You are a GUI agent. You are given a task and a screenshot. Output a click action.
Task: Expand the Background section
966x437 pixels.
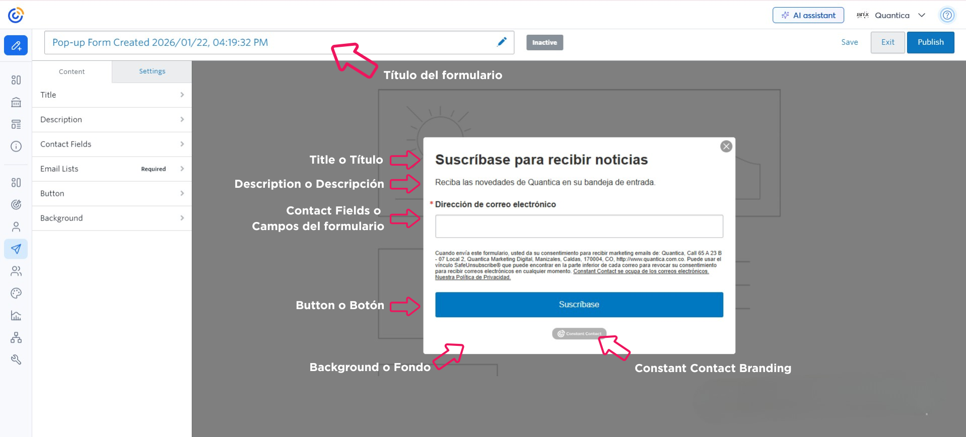tap(112, 218)
